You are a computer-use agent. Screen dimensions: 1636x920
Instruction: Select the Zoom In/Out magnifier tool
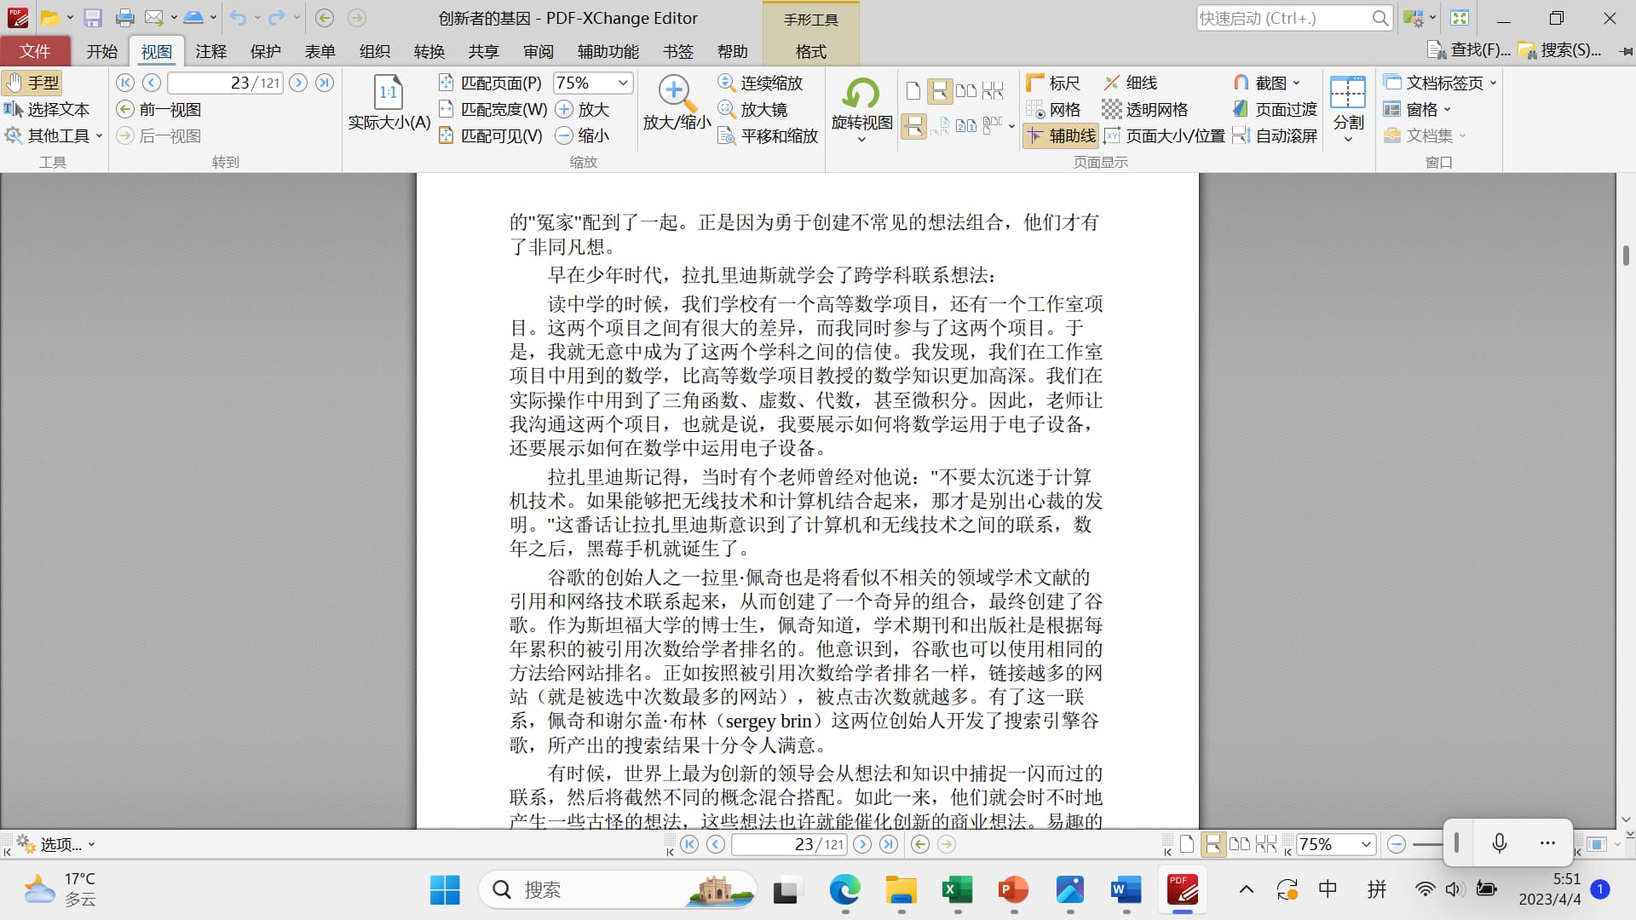coord(676,94)
